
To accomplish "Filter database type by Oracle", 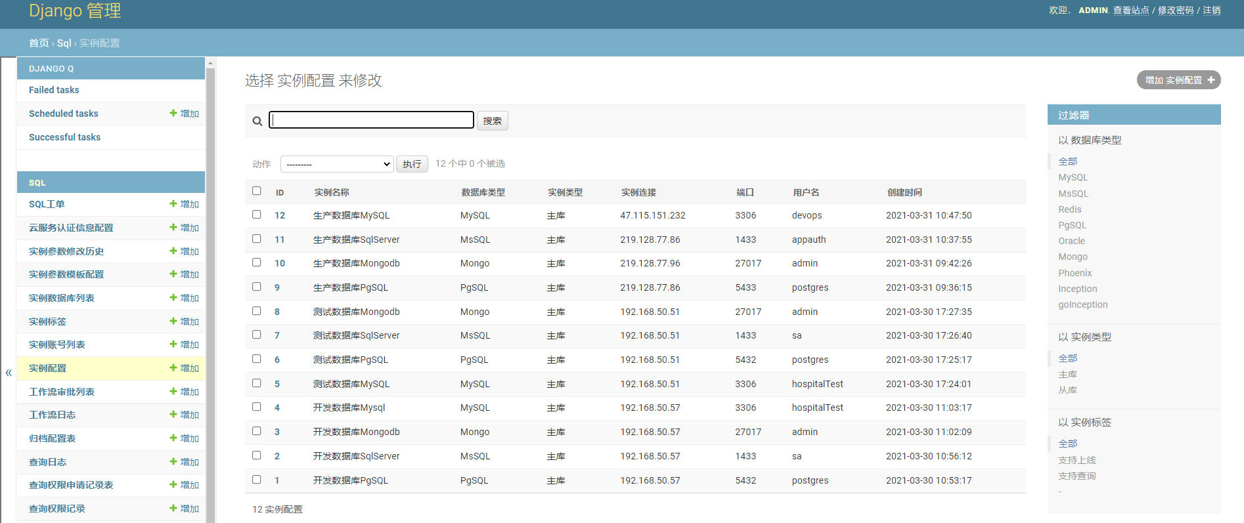I will (1071, 241).
